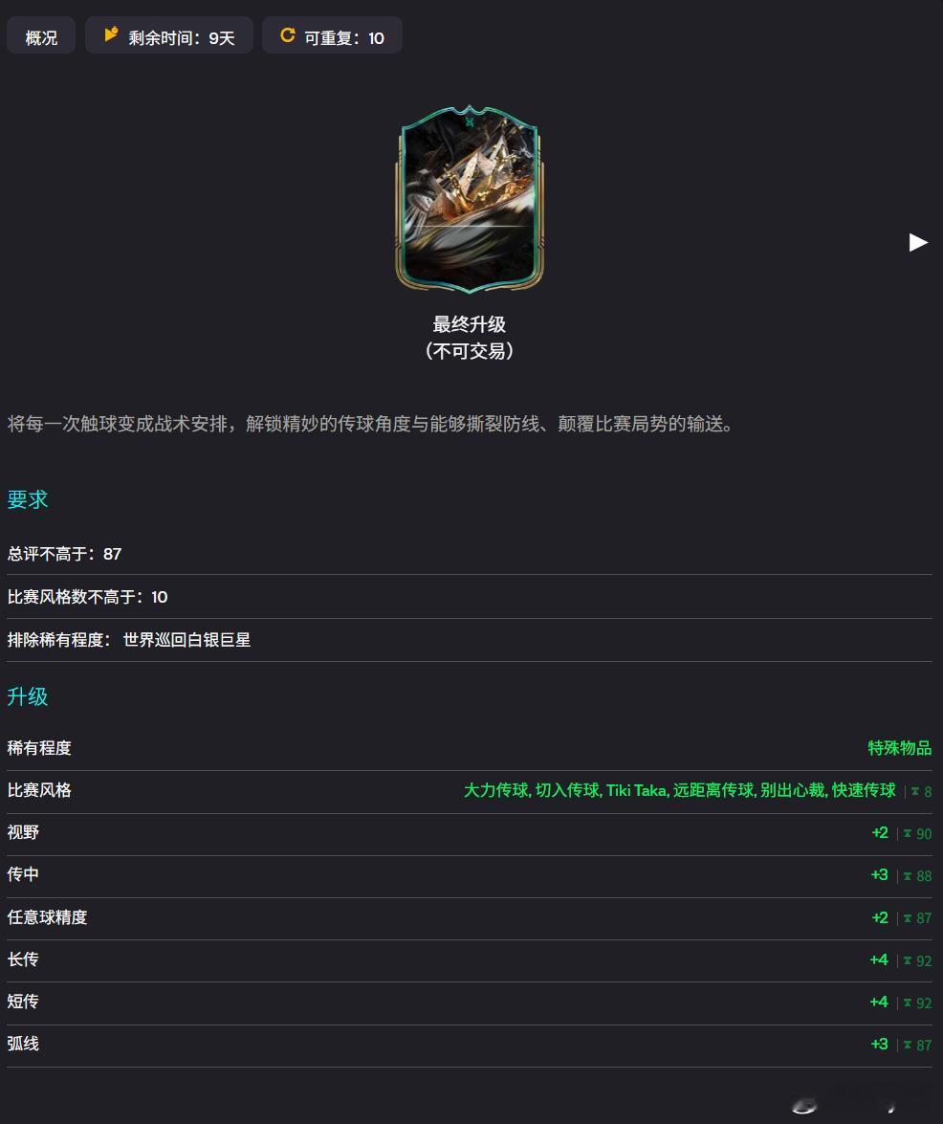943x1124 pixels.
Task: Select the 剩余时间: 9天 chip
Action: coord(169,35)
